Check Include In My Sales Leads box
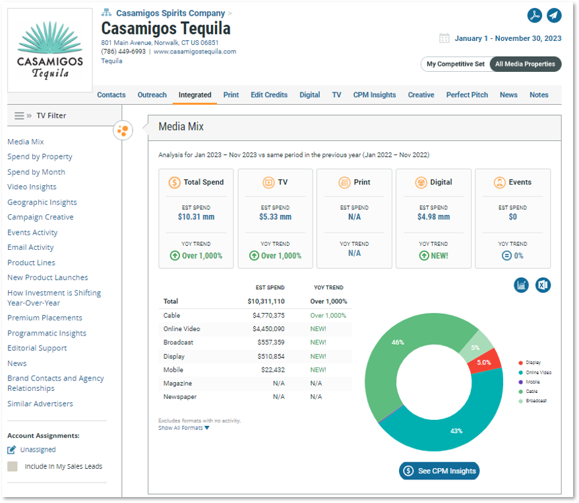The height and width of the screenshot is (503, 579). [x=12, y=466]
